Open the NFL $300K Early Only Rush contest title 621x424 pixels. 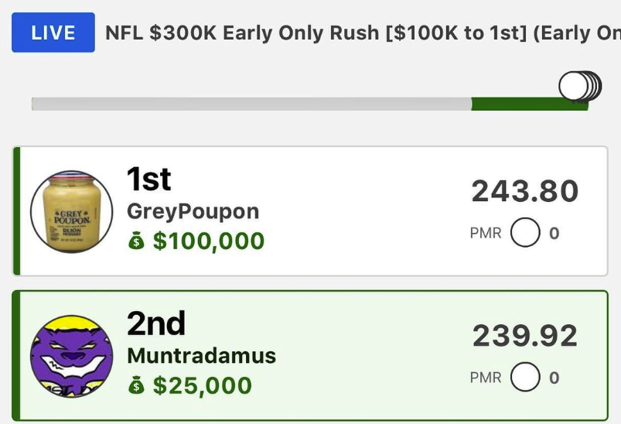363,32
